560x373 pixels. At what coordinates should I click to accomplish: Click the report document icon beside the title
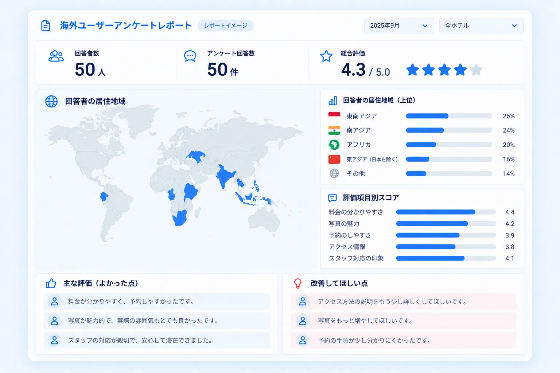[x=46, y=25]
